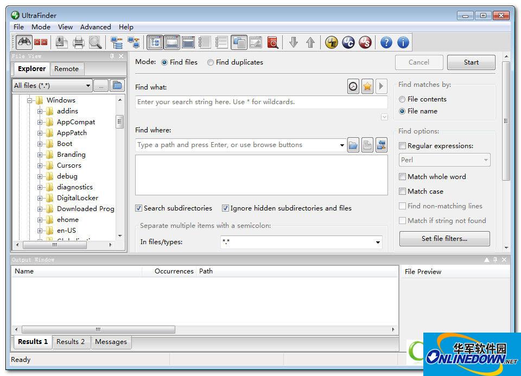Uncheck Search subdirectories checkbox
The height and width of the screenshot is (376, 521).
pyautogui.click(x=139, y=208)
